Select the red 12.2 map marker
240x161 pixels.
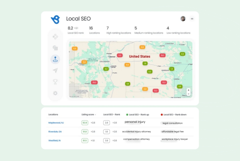click(x=156, y=91)
